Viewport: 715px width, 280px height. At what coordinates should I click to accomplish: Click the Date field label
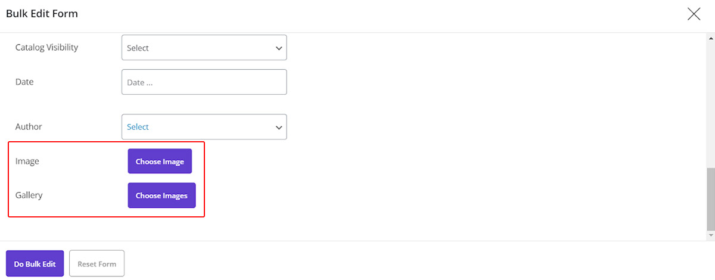24,82
